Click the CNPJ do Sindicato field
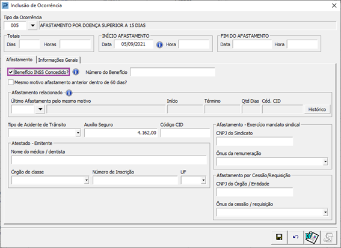Viewport: 341px width, 248px height. point(254,141)
